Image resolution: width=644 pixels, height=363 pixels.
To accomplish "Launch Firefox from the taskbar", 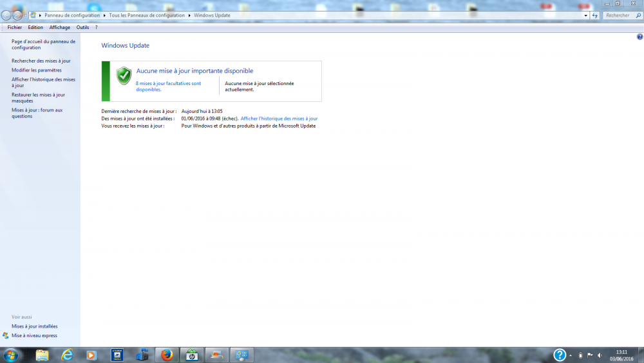I will (x=167, y=355).
